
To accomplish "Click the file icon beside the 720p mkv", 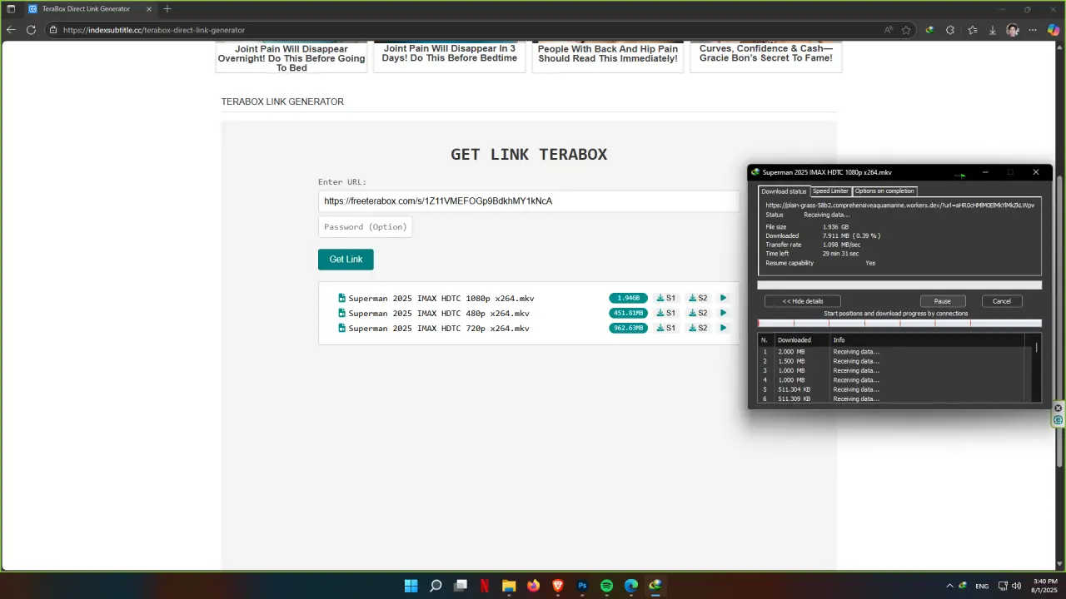I will (341, 328).
